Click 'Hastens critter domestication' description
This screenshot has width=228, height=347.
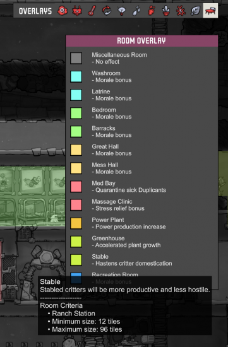pos(132,264)
